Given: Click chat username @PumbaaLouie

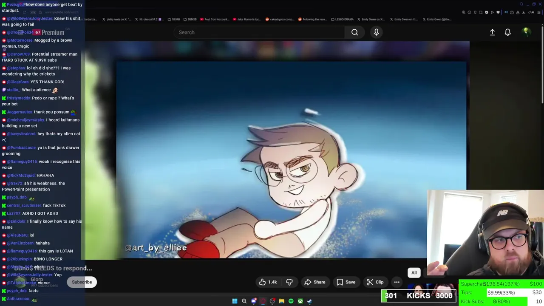Looking at the screenshot, I should coord(21,148).
